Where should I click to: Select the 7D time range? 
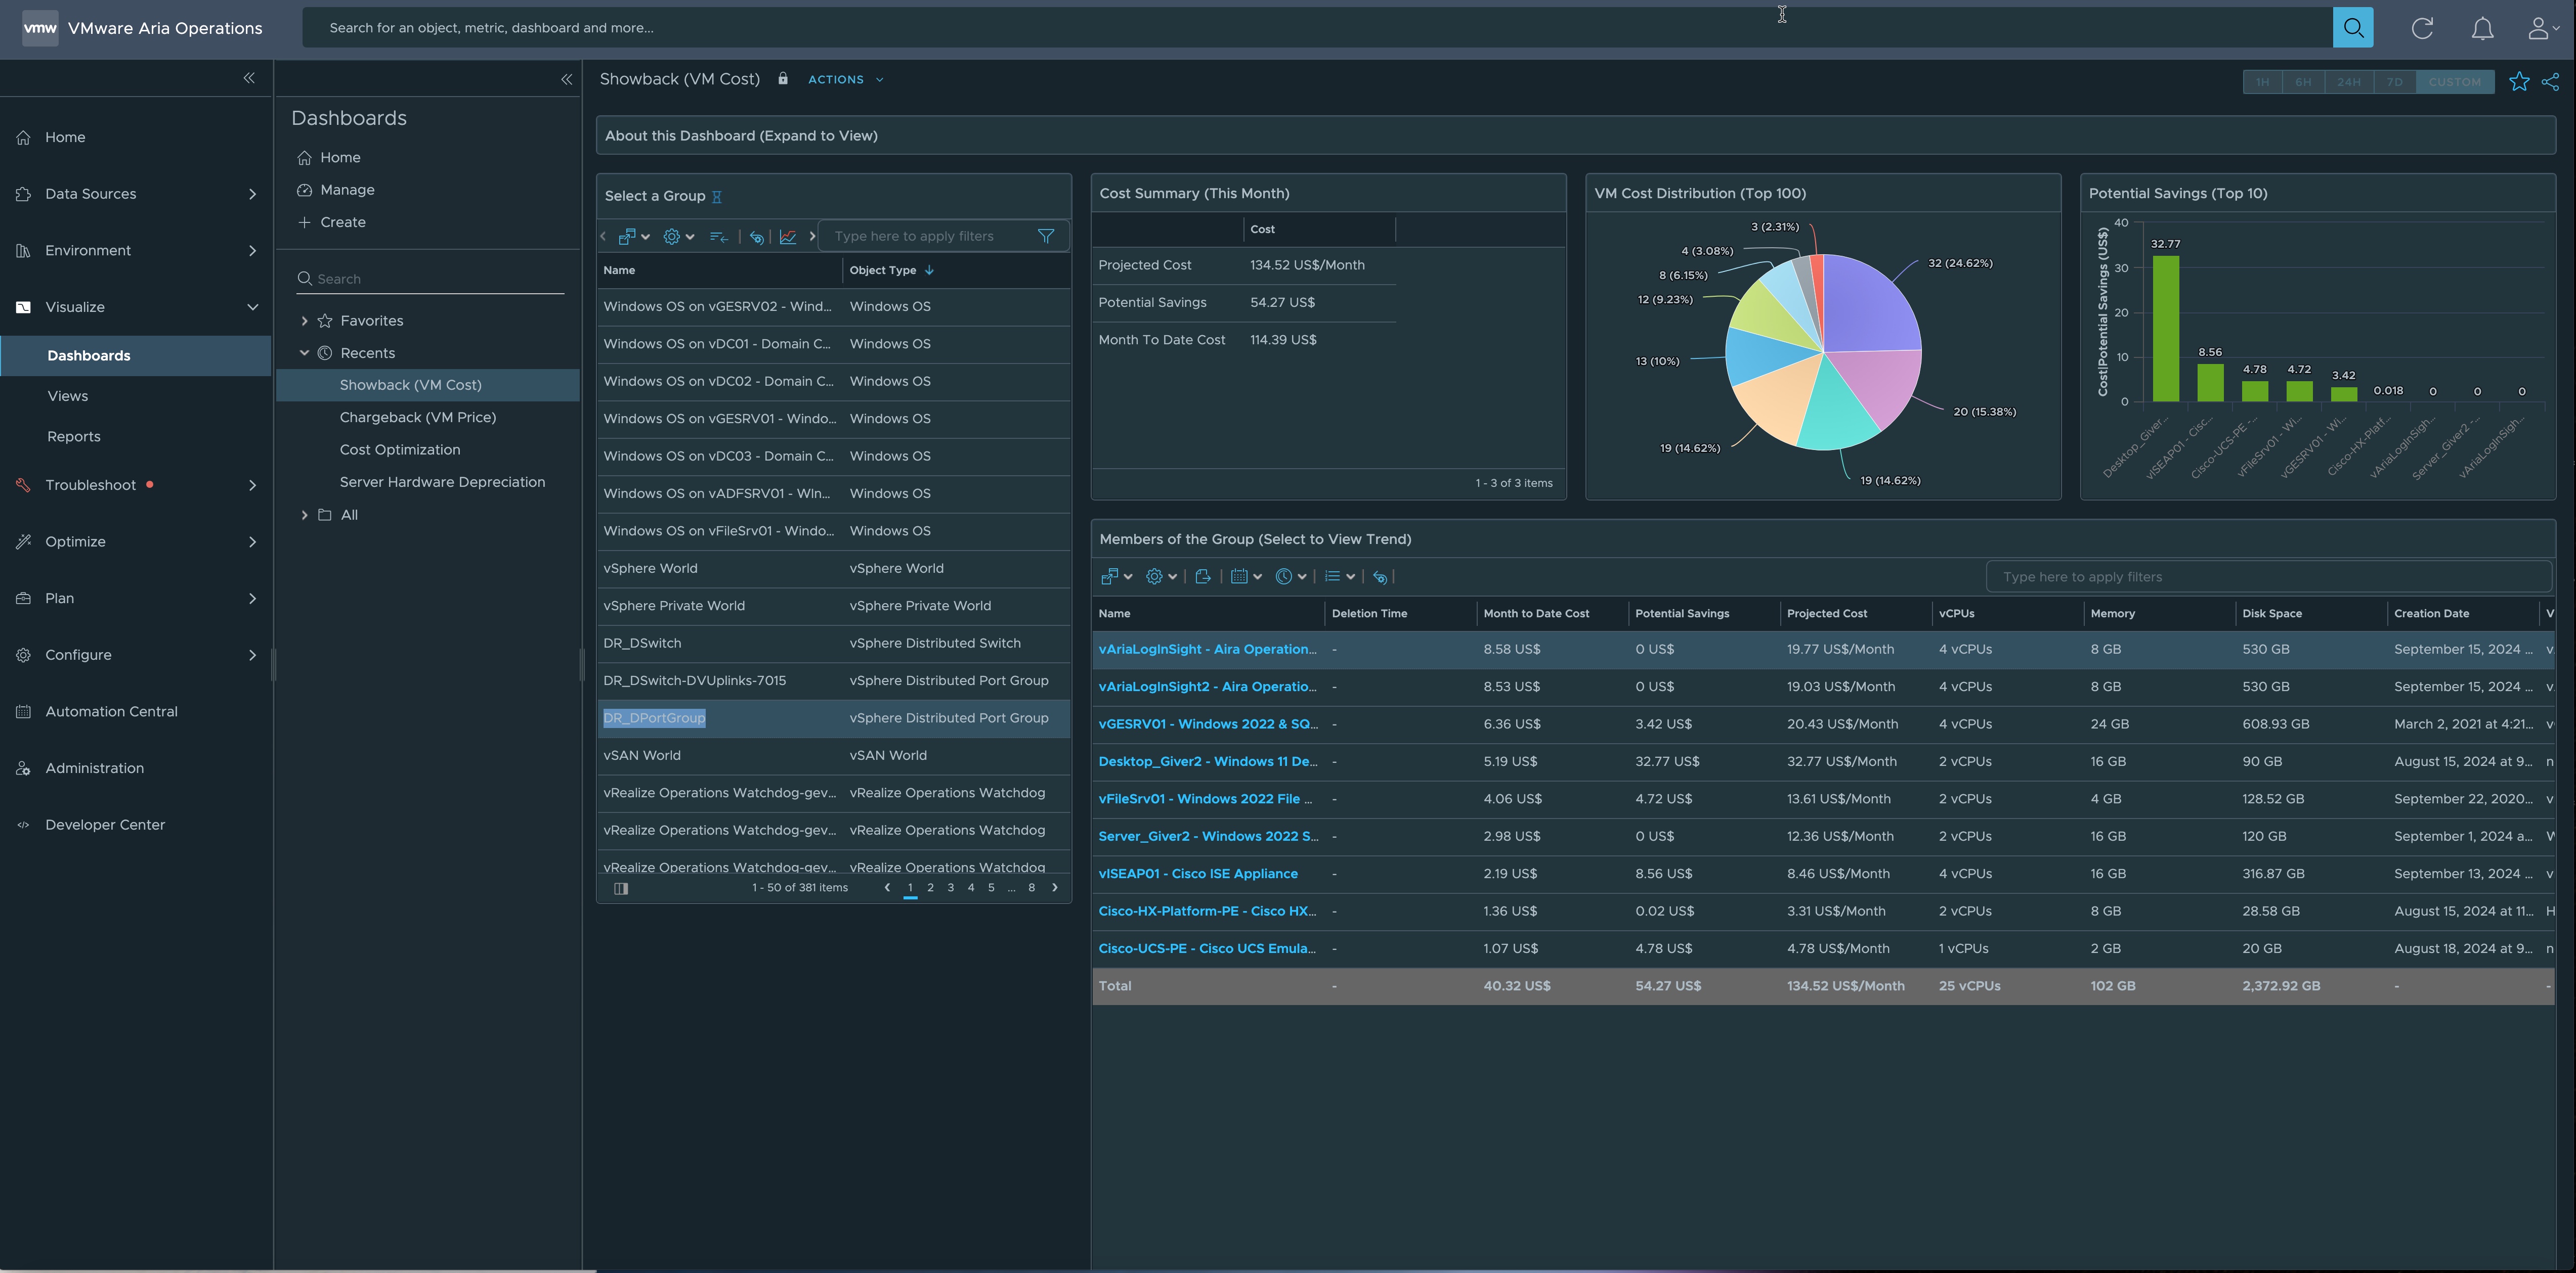[x=2394, y=82]
